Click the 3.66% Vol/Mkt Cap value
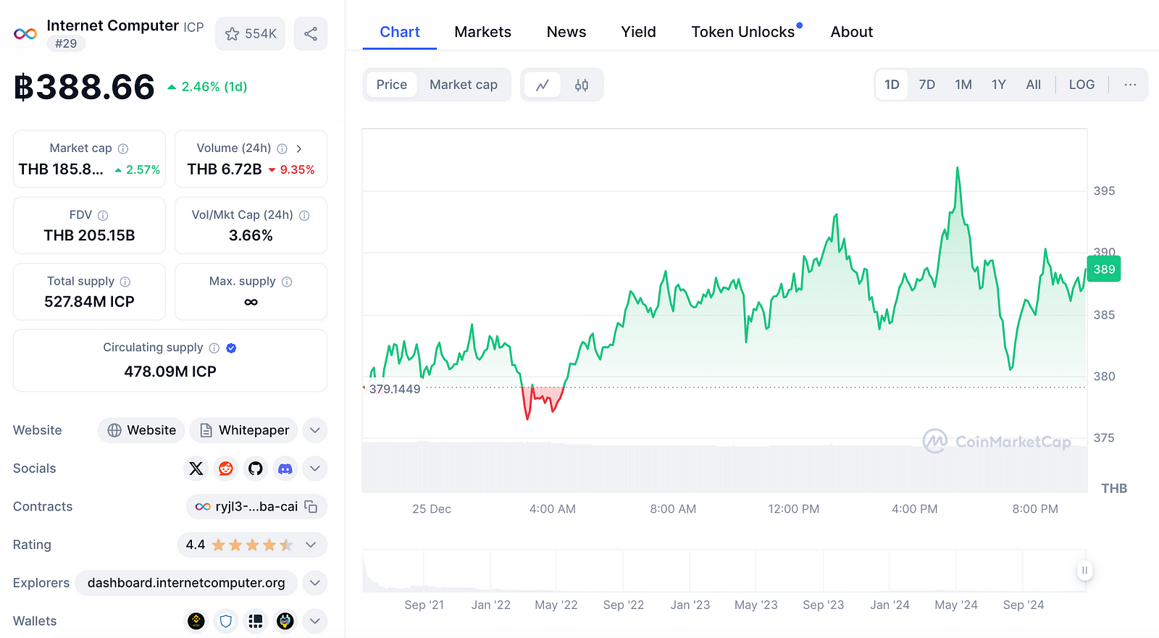The image size is (1159, 638). pos(251,235)
